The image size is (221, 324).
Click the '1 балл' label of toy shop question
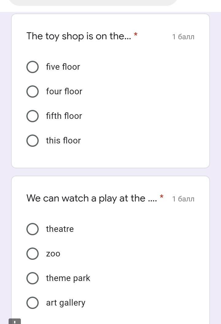pyautogui.click(x=183, y=37)
